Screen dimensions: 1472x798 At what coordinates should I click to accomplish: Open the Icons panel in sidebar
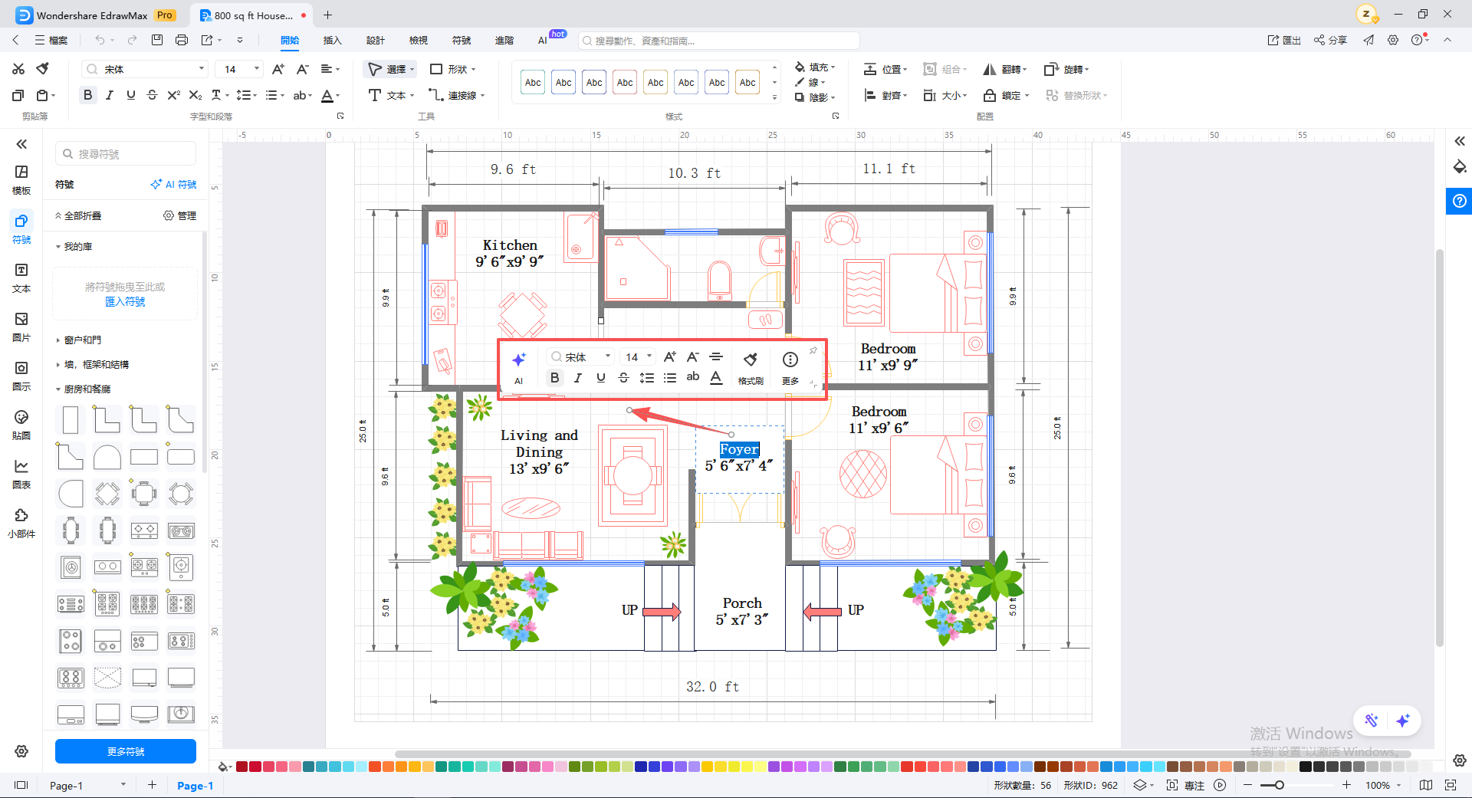(x=21, y=376)
